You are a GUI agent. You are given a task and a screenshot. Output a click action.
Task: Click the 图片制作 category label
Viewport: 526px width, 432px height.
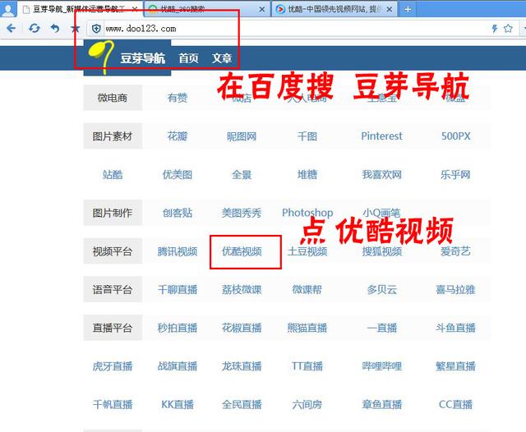(113, 213)
